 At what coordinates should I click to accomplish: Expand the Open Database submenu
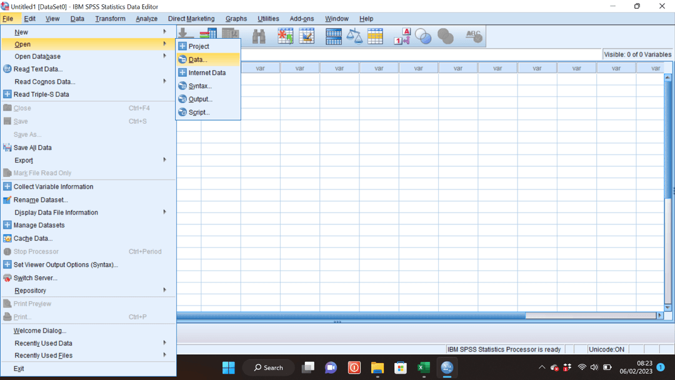coord(89,56)
